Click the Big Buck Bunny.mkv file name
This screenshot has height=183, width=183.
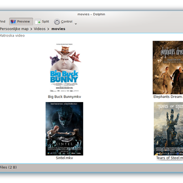[65, 97]
